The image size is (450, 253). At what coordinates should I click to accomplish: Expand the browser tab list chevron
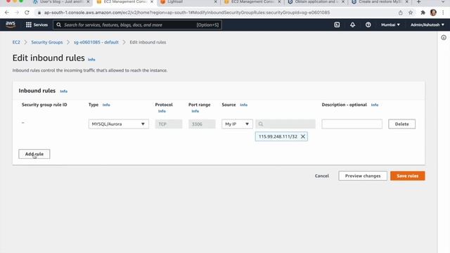[x=443, y=2]
